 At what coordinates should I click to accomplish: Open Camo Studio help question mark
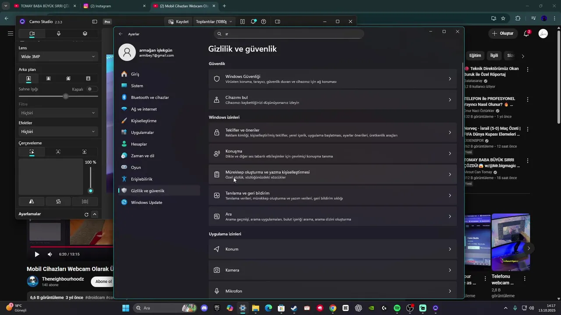263,21
